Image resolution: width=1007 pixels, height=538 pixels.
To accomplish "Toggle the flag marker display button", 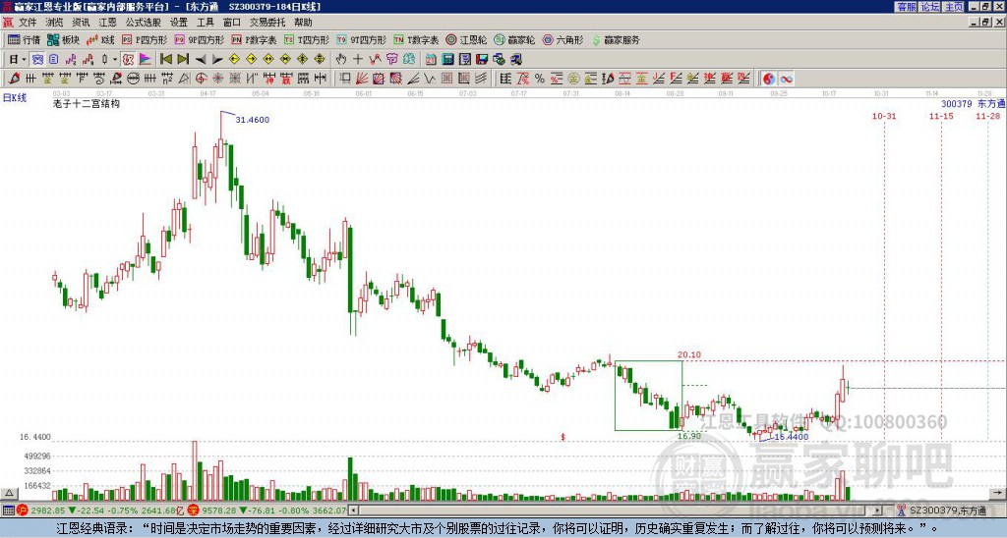I will (x=146, y=60).
